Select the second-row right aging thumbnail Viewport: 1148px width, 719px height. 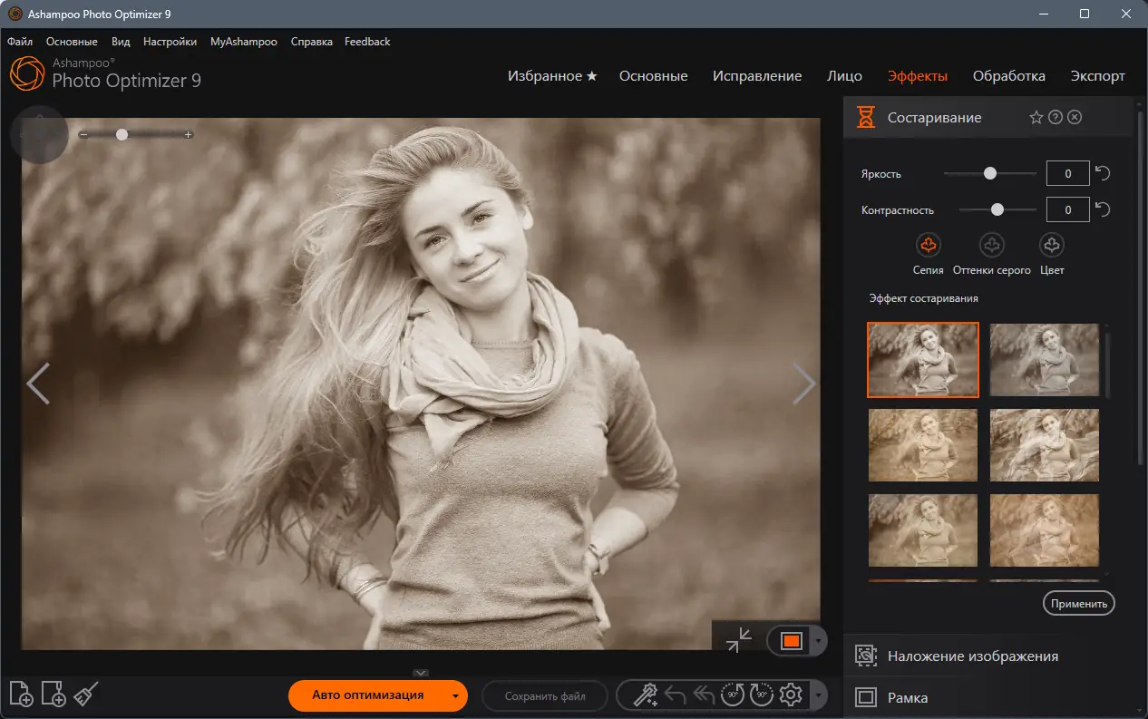point(1045,445)
